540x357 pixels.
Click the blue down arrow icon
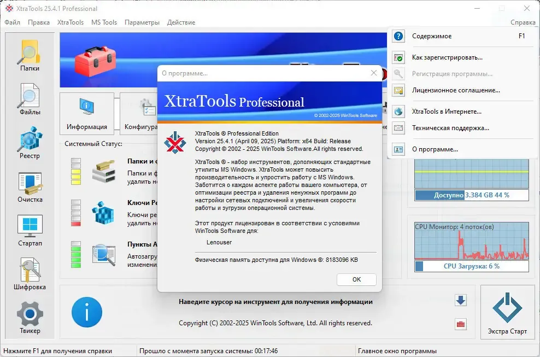point(460,300)
